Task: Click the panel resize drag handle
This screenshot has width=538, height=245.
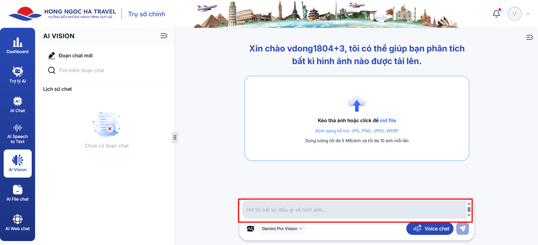Action: (x=175, y=137)
